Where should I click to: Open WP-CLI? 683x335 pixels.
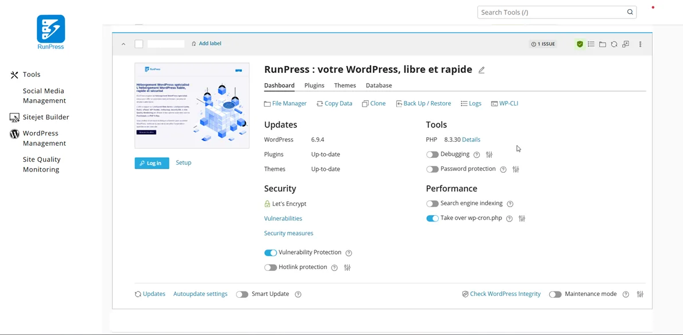tap(504, 104)
